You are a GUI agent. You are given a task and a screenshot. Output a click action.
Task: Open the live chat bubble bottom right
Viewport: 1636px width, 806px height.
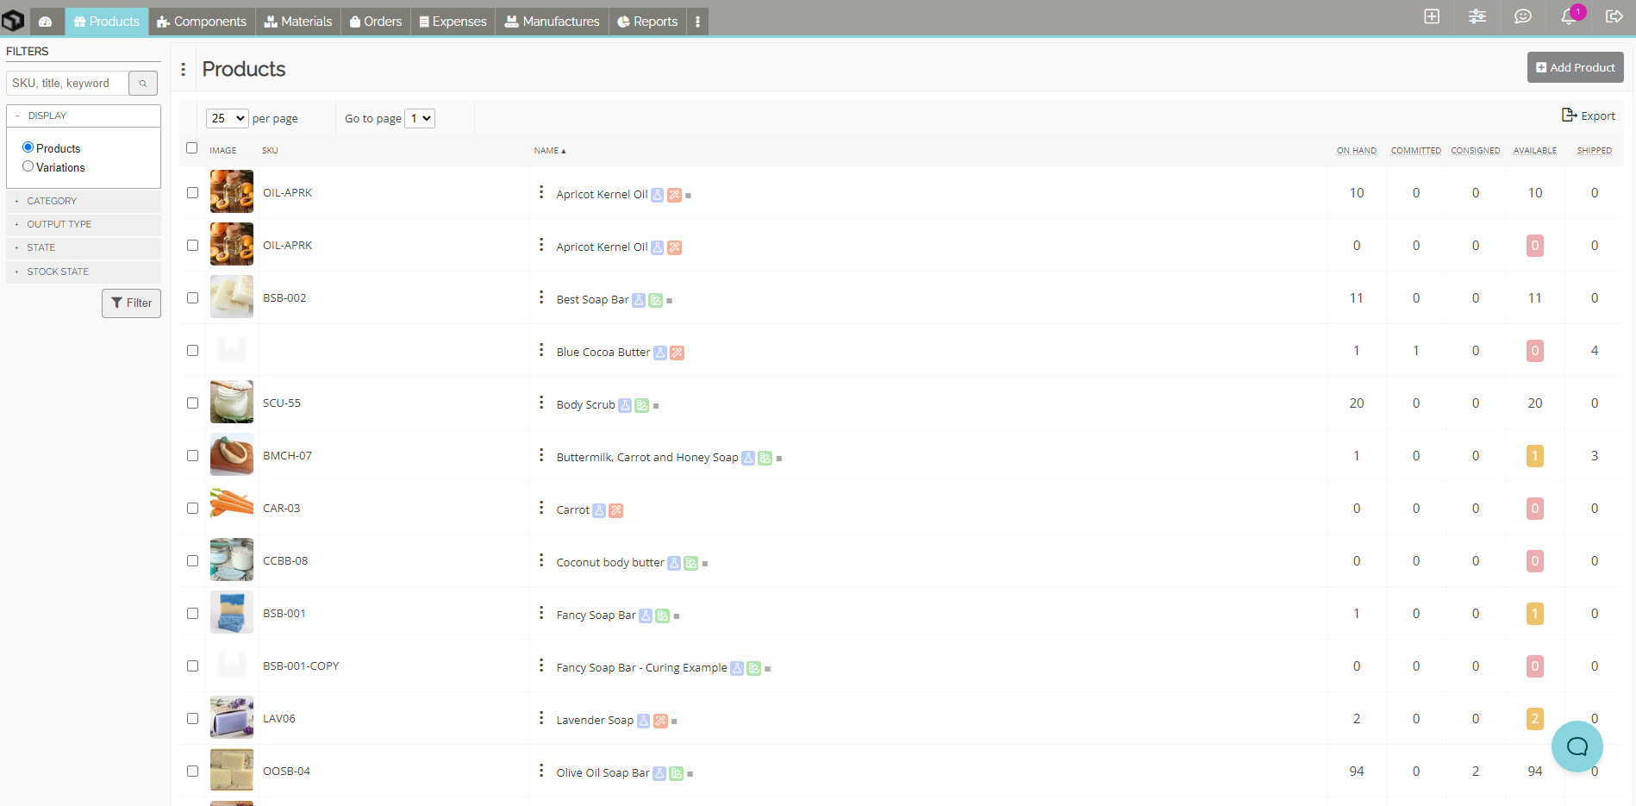point(1577,747)
